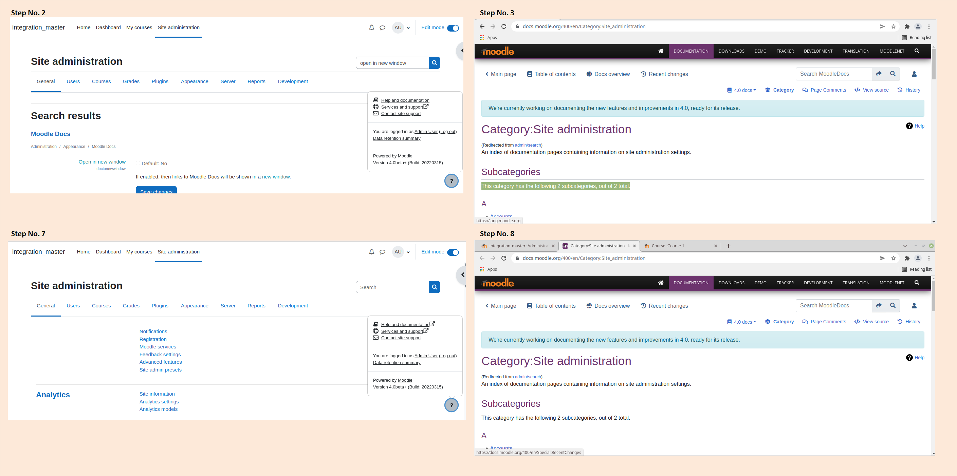This screenshot has height=476, width=957.
Task: Select Plugins tab in Step 7 panel
Action: coord(160,306)
